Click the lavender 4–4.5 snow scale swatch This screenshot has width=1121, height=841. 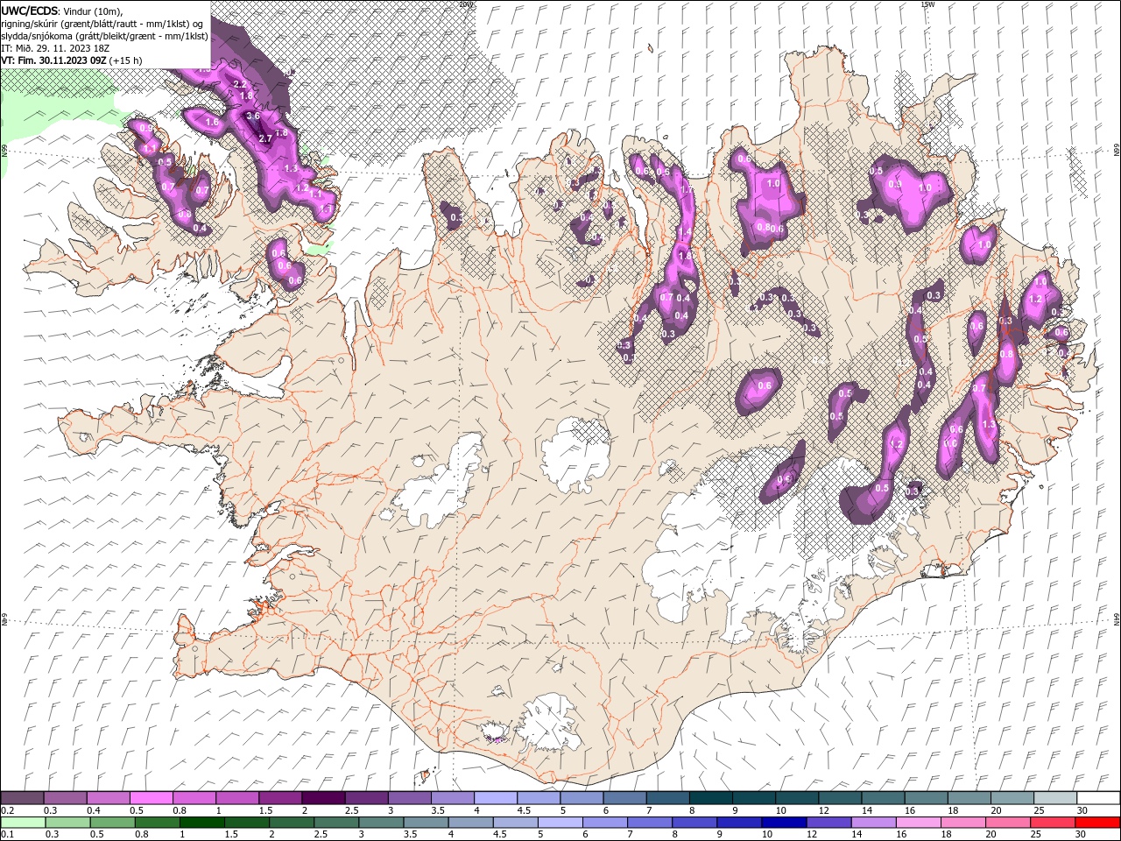click(495, 798)
